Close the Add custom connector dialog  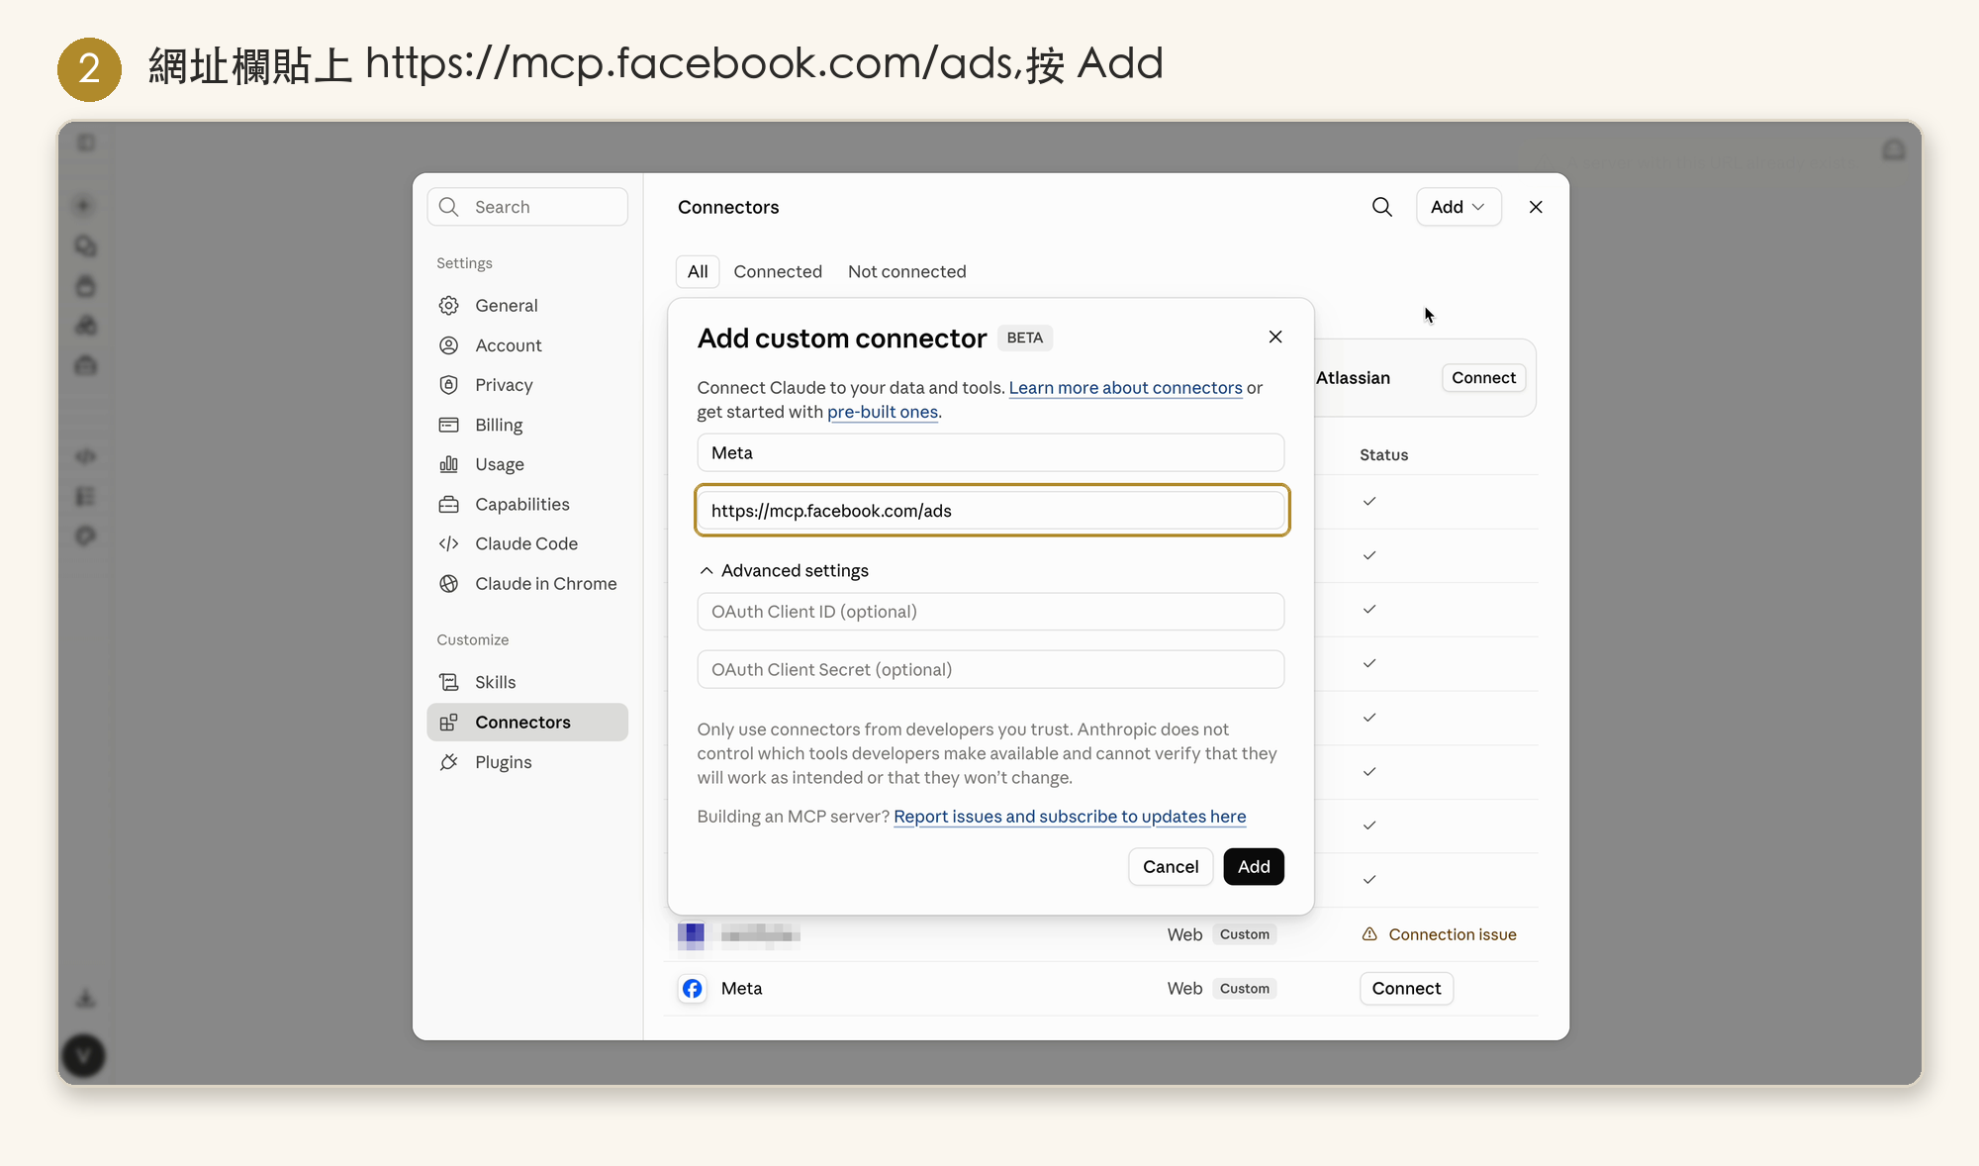(x=1275, y=338)
